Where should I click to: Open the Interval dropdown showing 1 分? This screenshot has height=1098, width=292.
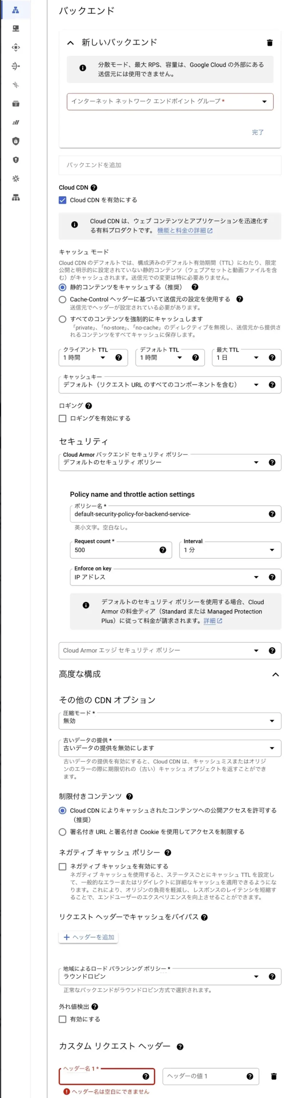[x=230, y=550]
